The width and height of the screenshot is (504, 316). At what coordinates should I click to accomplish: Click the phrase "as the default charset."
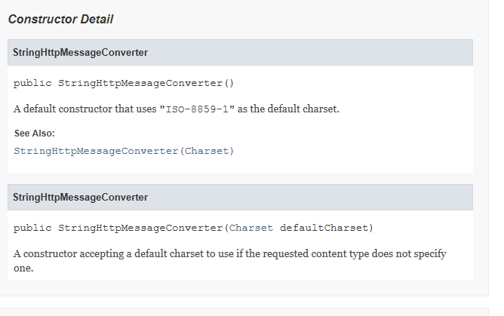288,109
